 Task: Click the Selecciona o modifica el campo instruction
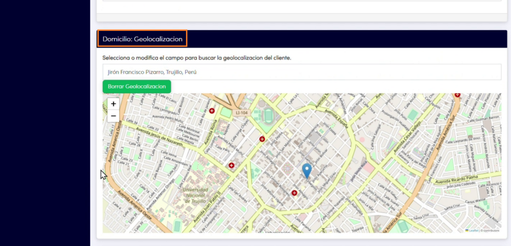tap(197, 58)
